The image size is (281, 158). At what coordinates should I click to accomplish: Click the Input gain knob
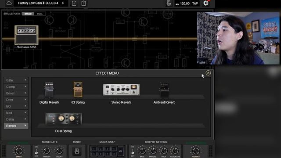coord(19,151)
